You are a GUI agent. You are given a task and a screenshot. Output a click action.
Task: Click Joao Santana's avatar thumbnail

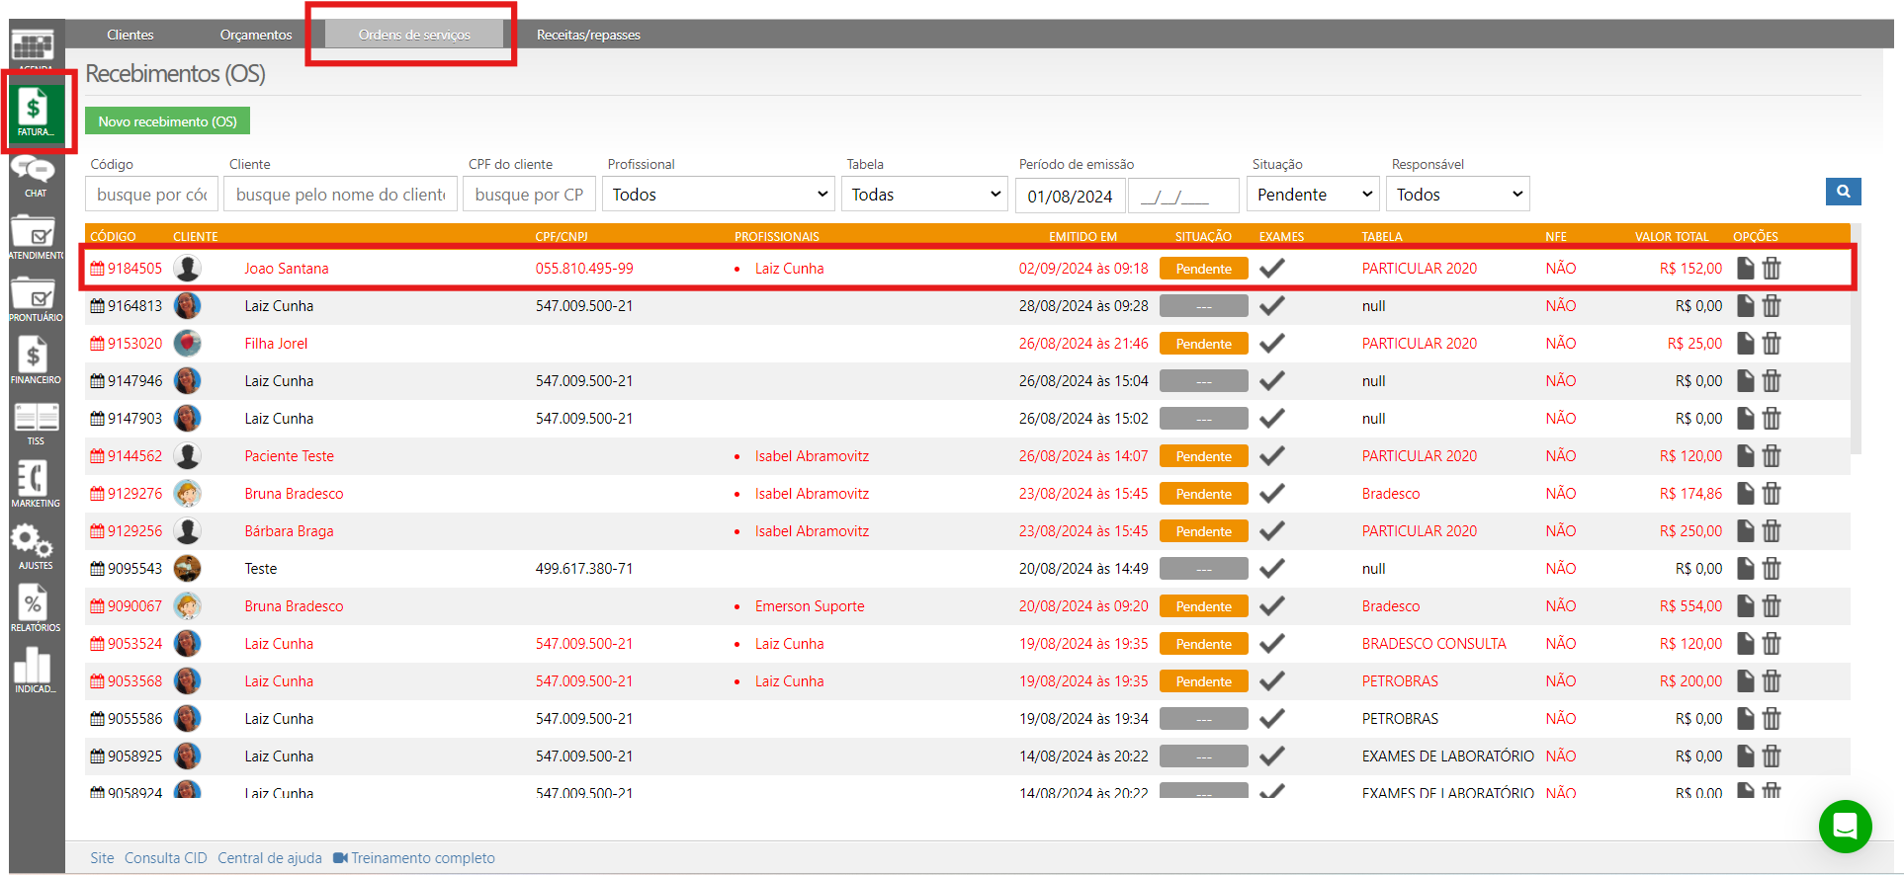tap(188, 269)
